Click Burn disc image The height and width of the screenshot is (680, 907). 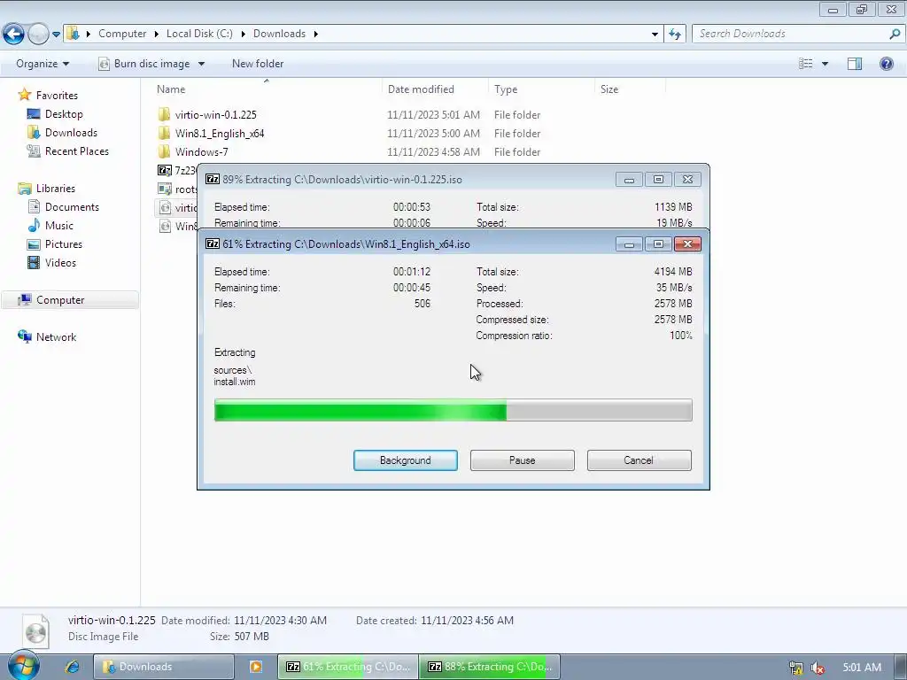(x=144, y=64)
